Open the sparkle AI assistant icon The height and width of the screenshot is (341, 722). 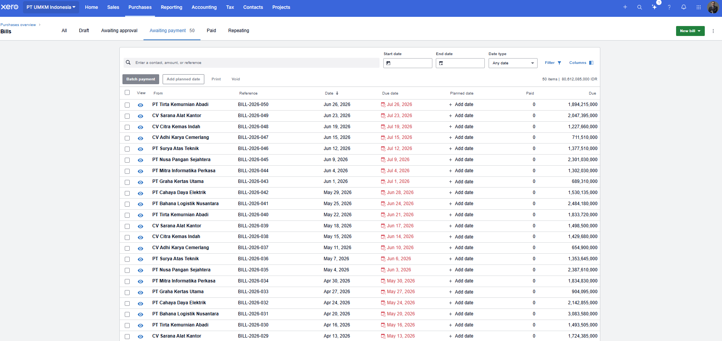click(x=654, y=7)
